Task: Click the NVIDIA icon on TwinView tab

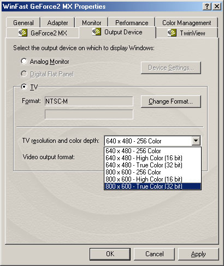Action: click(x=172, y=33)
